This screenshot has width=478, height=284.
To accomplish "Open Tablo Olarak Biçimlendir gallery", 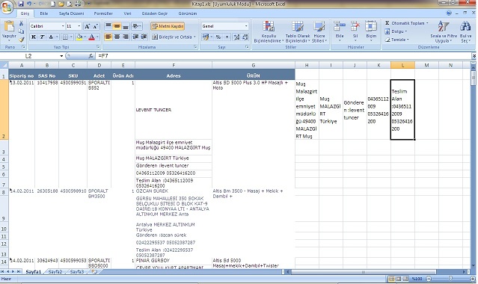I will pyautogui.click(x=298, y=31).
